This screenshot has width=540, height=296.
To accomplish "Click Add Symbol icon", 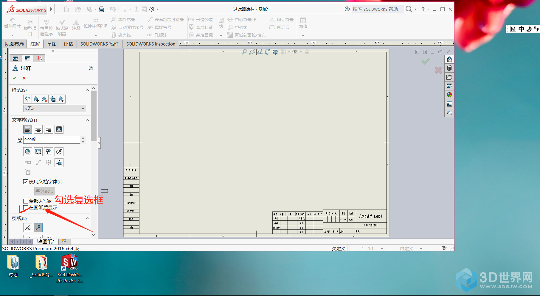I will 49,152.
